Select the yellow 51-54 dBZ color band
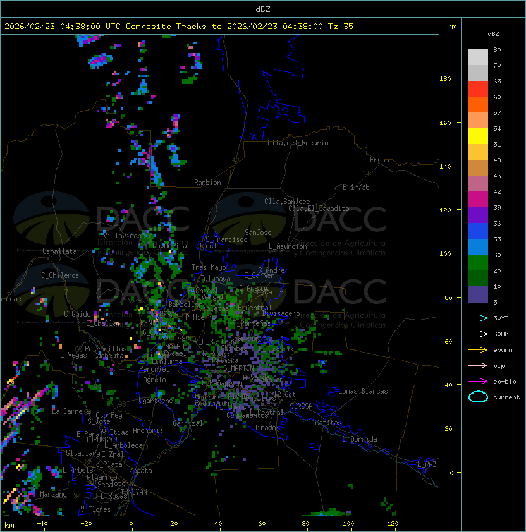 [478, 136]
